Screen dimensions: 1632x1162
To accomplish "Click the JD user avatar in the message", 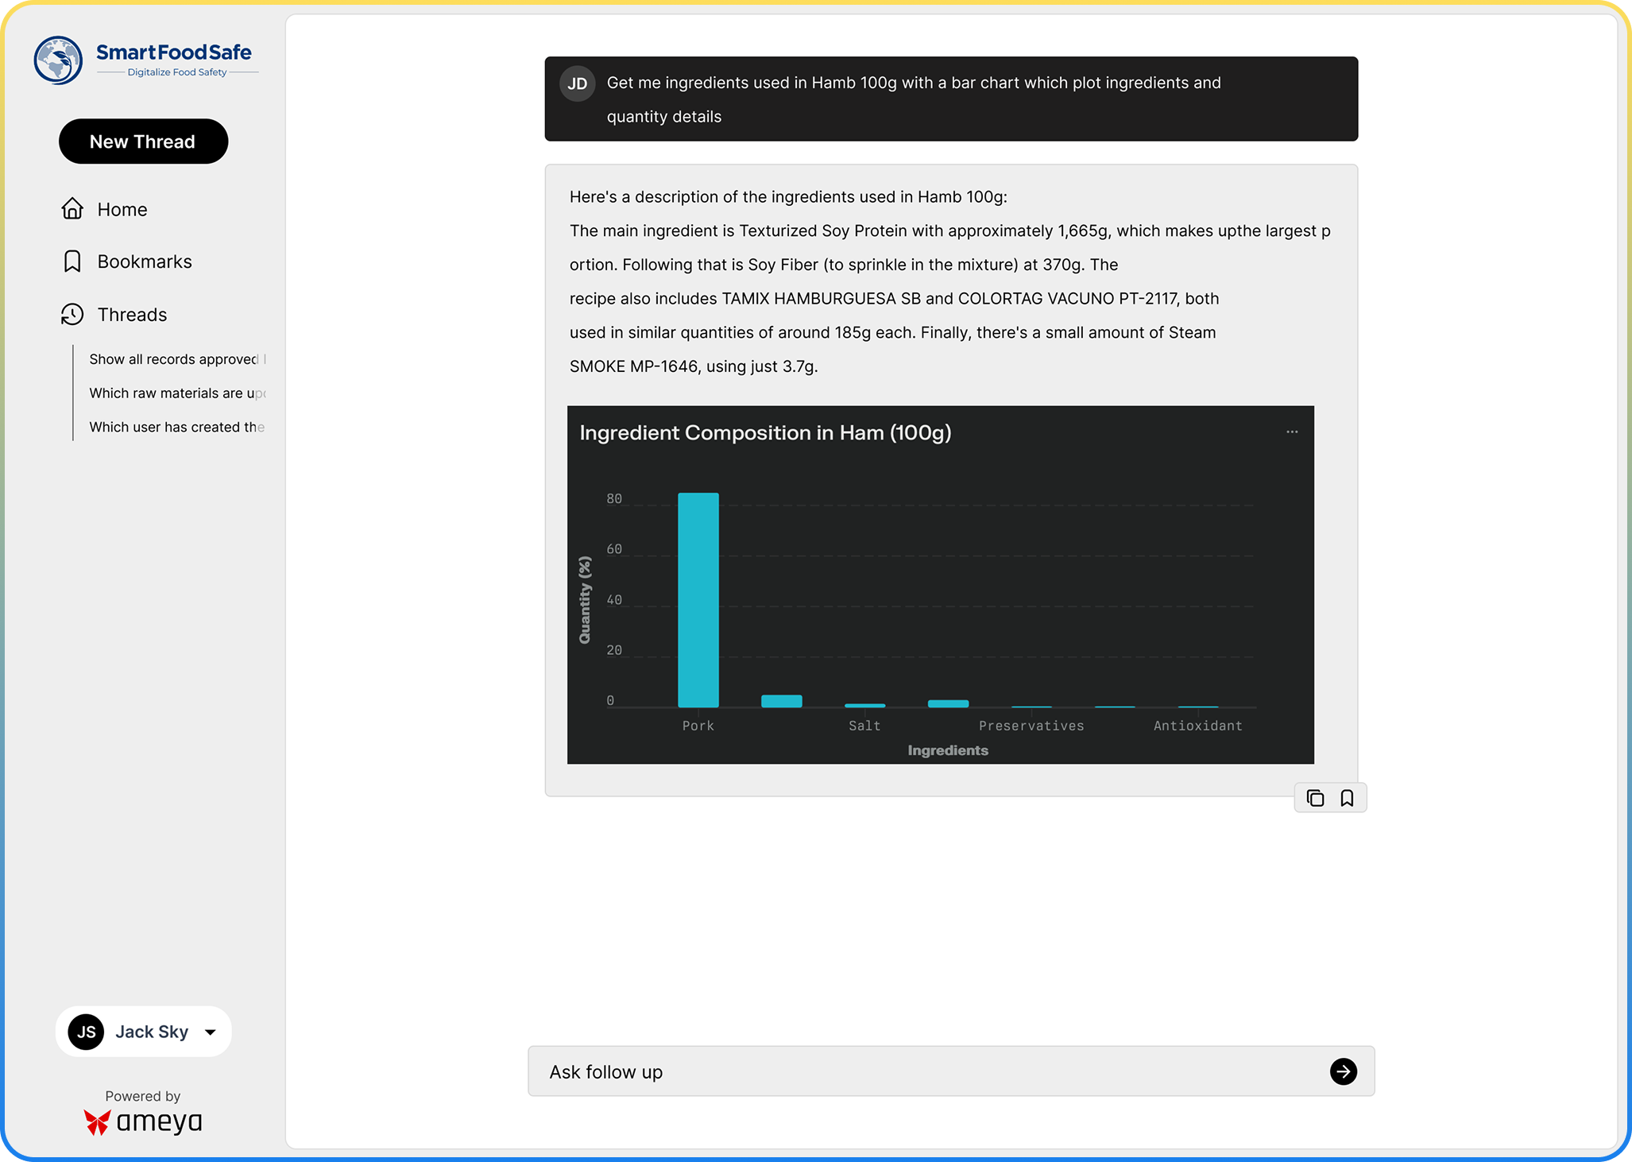I will [578, 83].
